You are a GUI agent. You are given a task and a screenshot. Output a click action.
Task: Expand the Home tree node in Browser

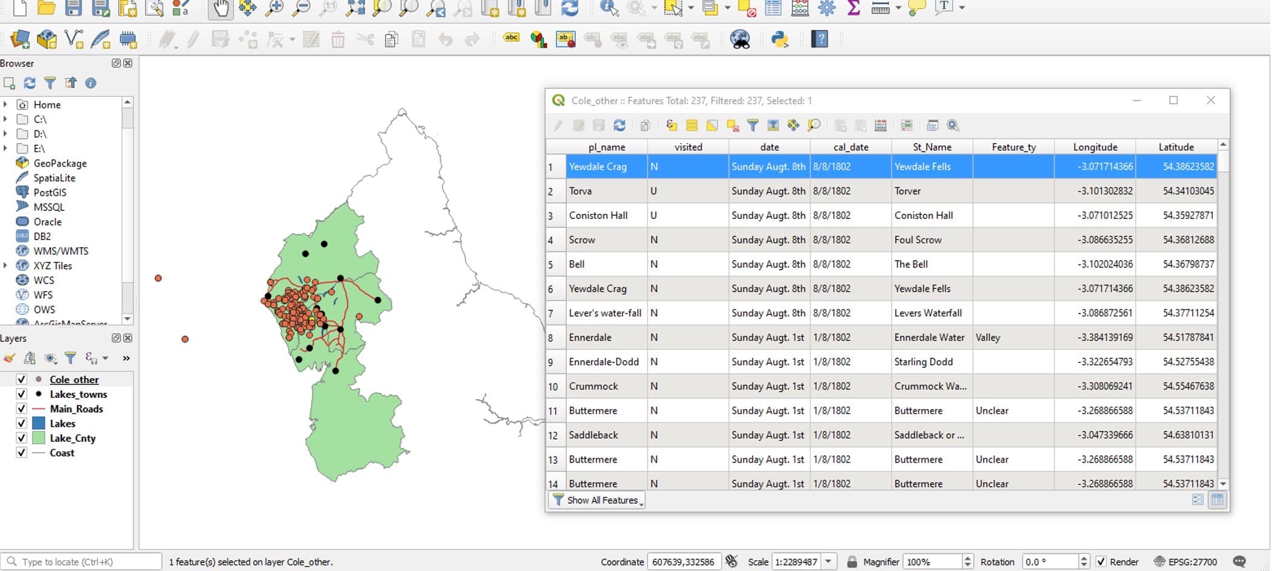5,105
